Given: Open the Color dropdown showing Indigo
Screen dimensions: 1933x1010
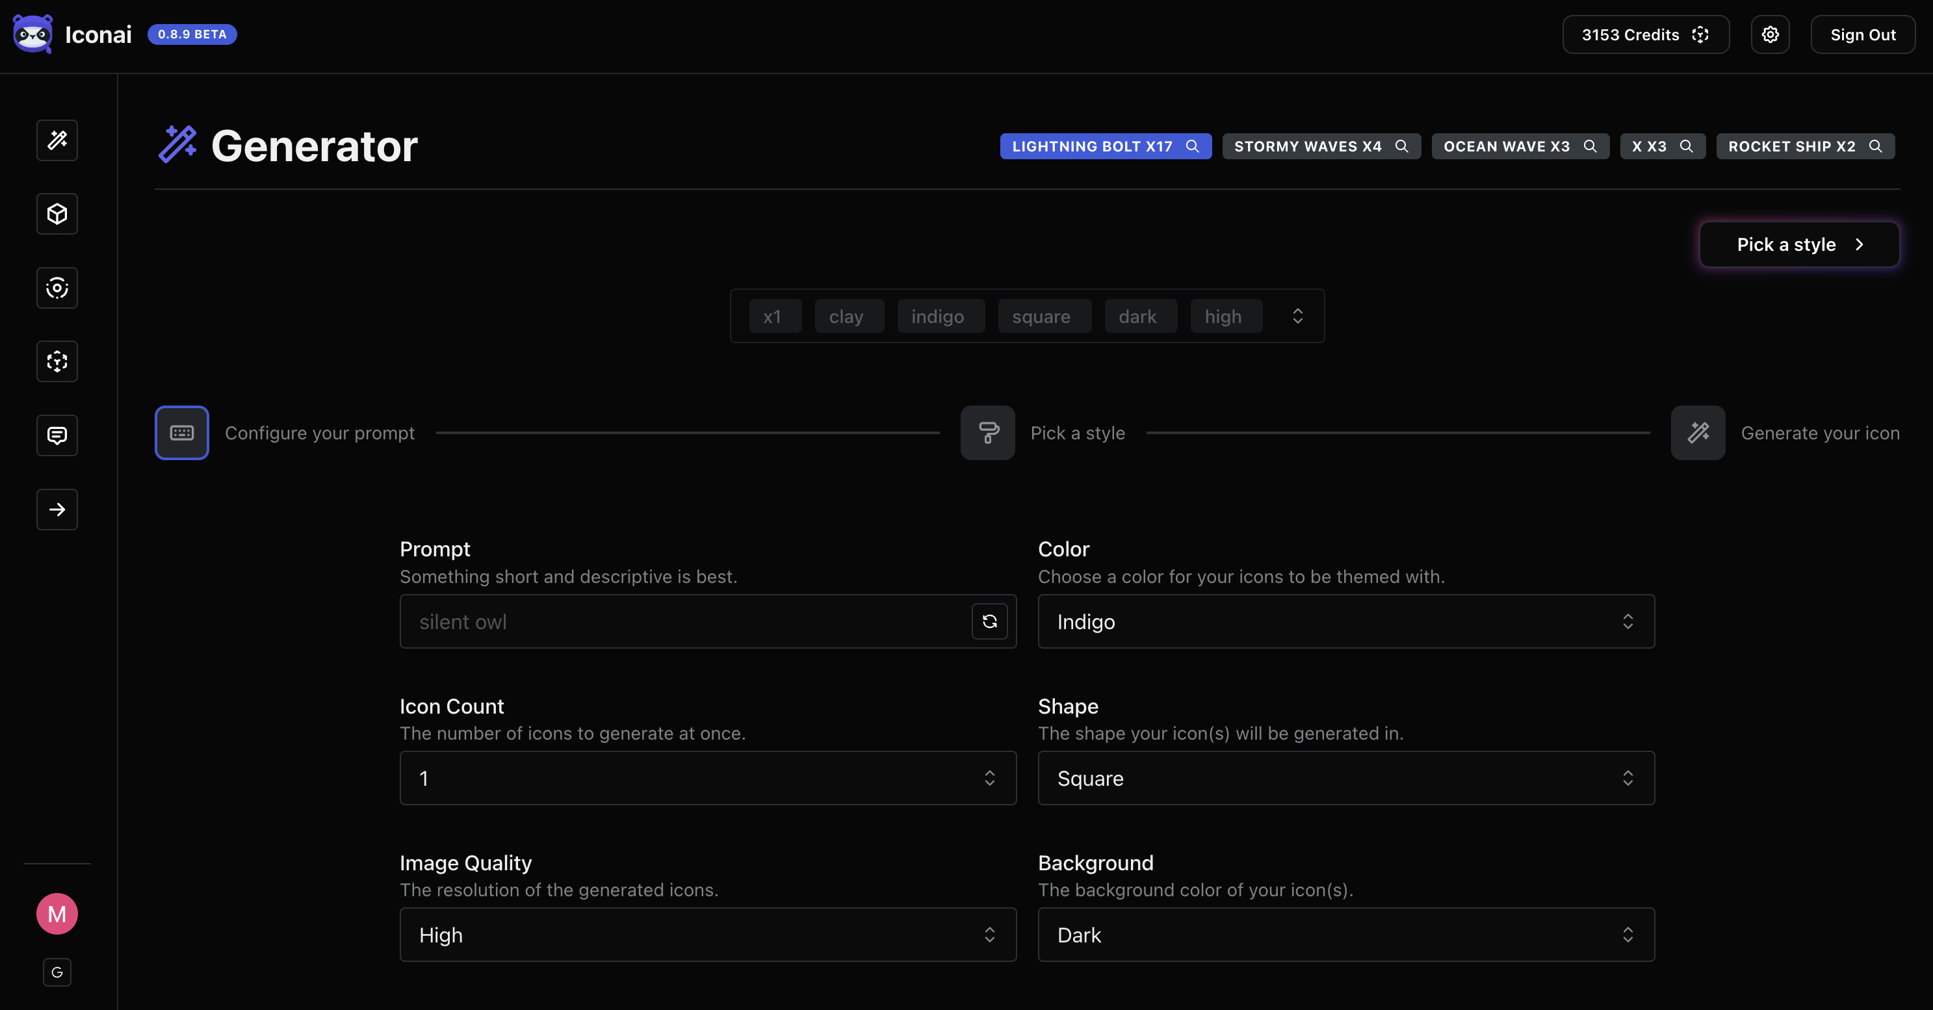Looking at the screenshot, I should tap(1345, 621).
